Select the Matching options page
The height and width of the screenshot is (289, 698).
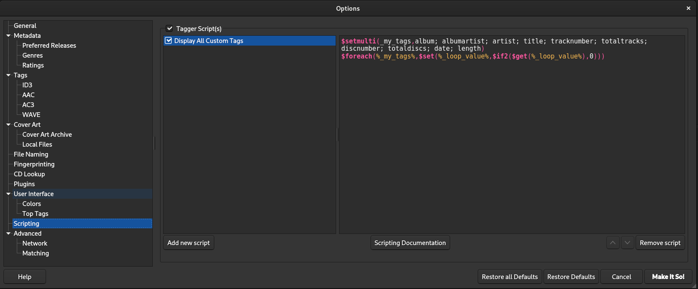[x=36, y=253]
